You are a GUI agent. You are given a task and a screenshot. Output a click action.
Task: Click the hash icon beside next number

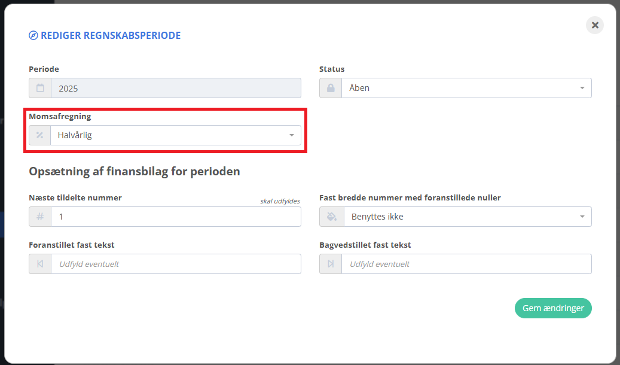pos(40,217)
